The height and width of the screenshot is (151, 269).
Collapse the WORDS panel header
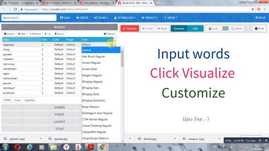(60, 27)
